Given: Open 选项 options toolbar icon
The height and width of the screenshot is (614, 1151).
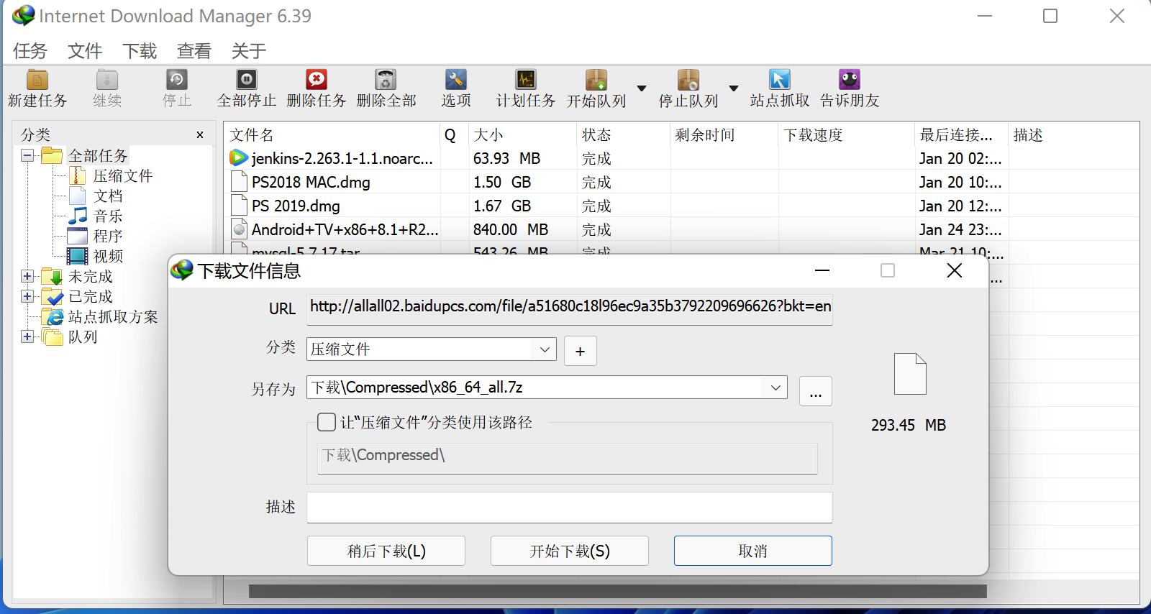Looking at the screenshot, I should pos(456,79).
